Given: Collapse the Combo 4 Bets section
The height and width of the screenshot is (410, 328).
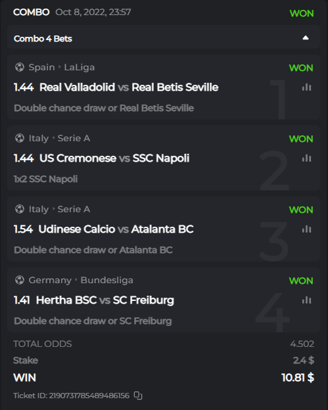Looking at the screenshot, I should [x=305, y=38].
